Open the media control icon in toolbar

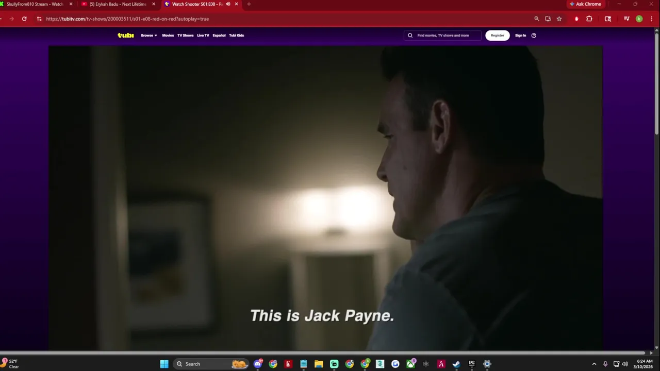coord(626,19)
